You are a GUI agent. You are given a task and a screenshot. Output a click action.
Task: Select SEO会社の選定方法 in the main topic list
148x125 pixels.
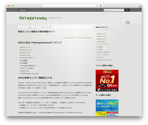(28, 66)
